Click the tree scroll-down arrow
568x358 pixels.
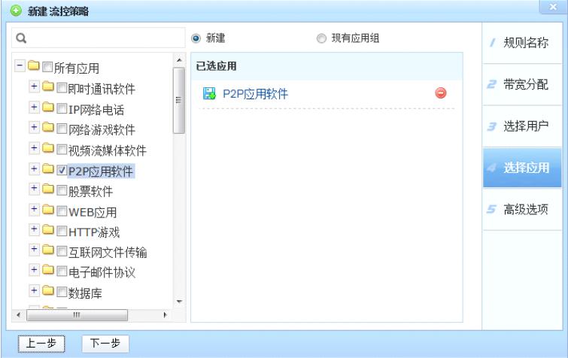(x=179, y=301)
